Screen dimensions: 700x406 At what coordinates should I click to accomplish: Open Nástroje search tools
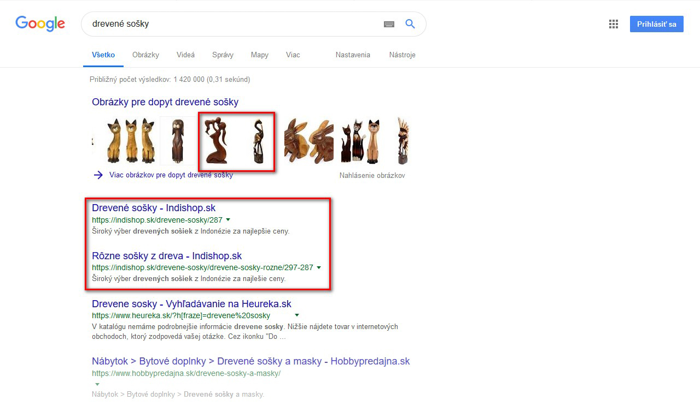click(402, 55)
